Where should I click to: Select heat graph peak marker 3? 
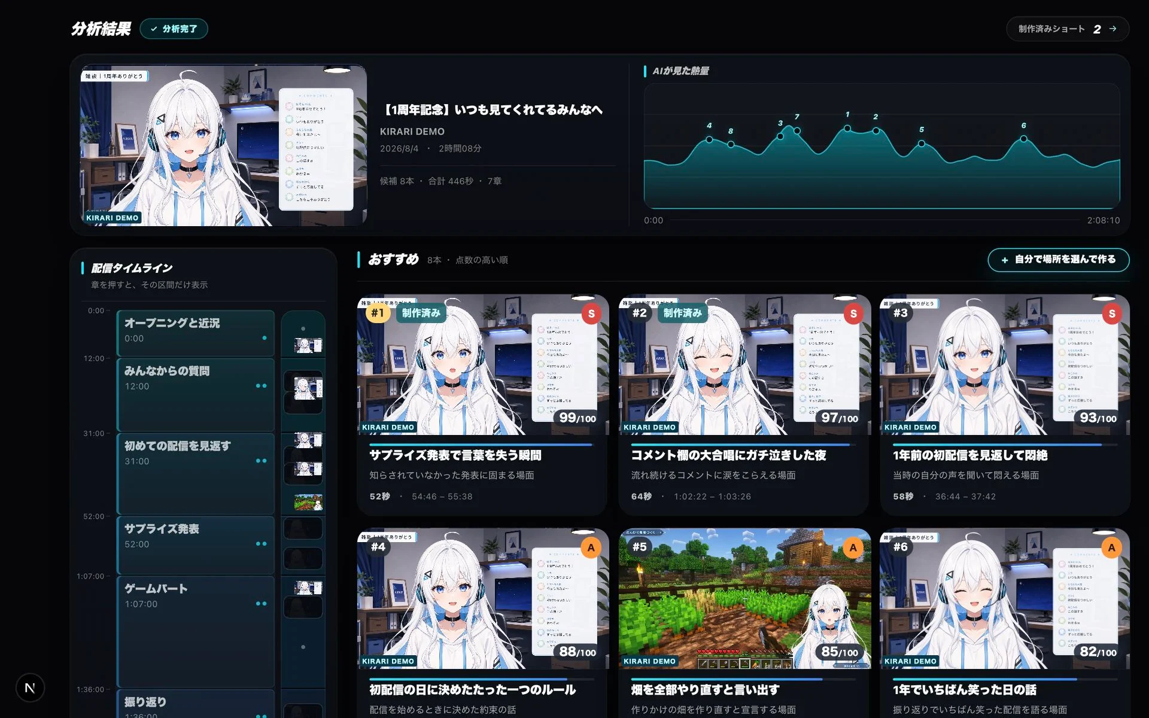(780, 136)
